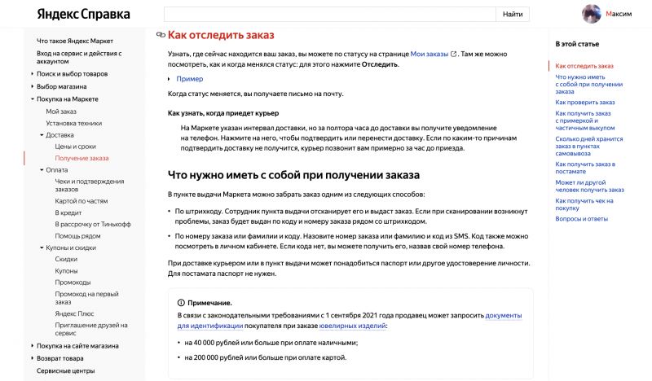Click the В этой статье title
This screenshot has height=381, width=652.
(x=577, y=44)
